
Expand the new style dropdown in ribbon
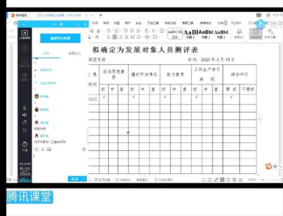pos(240,34)
